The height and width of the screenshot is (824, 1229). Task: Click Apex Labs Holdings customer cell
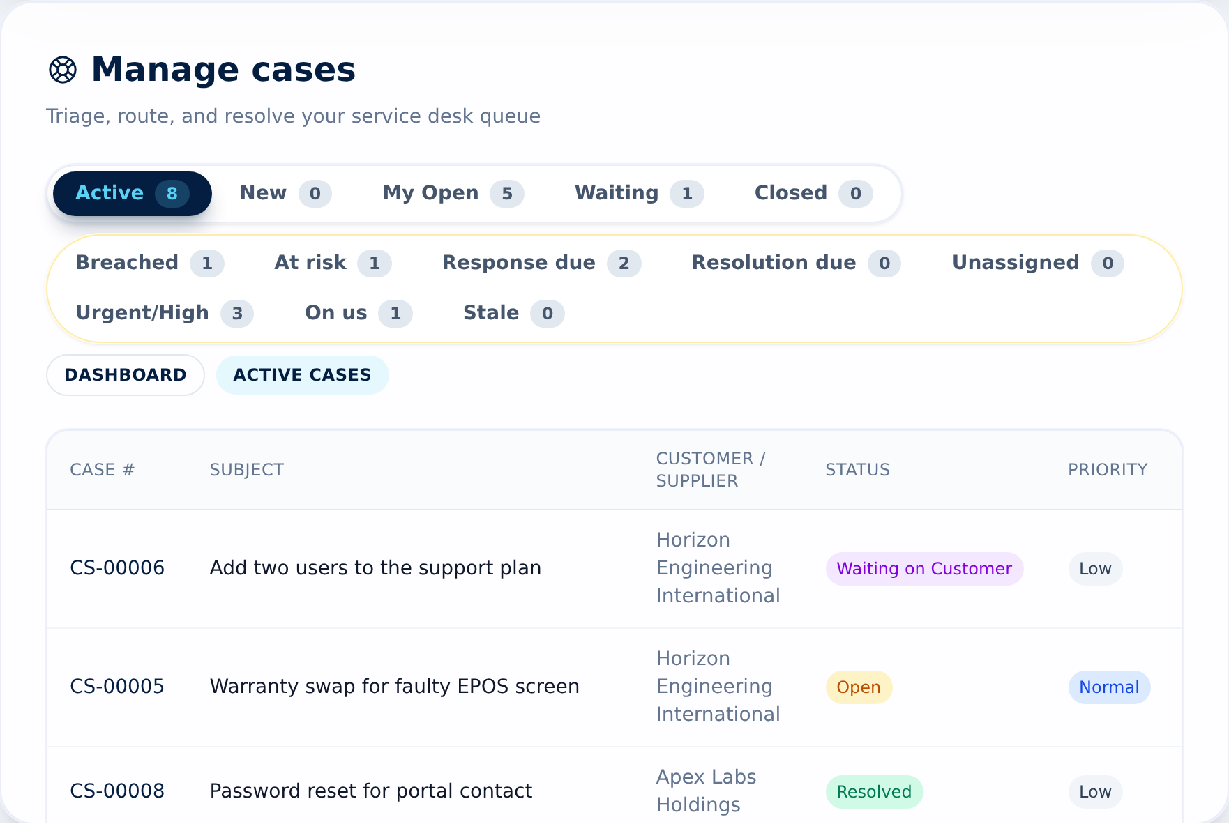706,791
